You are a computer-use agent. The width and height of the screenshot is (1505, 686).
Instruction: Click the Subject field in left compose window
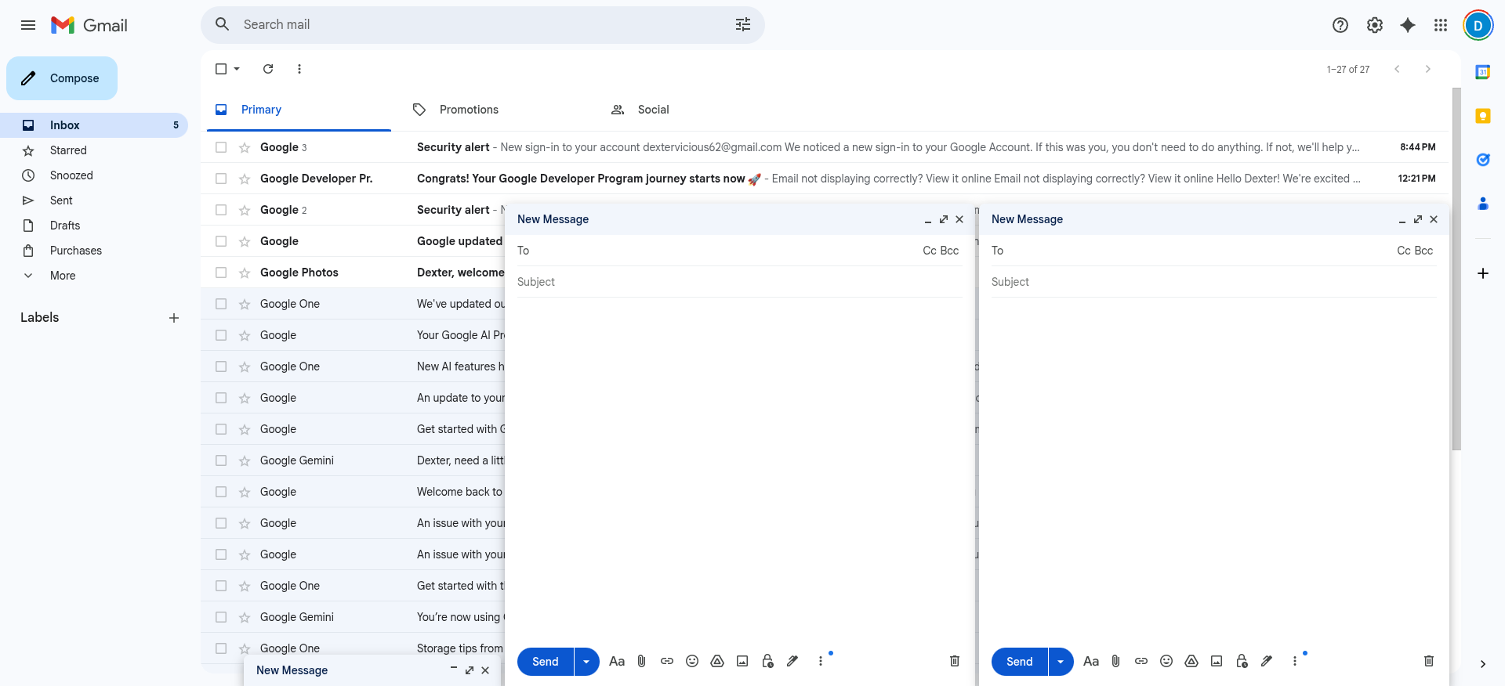click(737, 282)
